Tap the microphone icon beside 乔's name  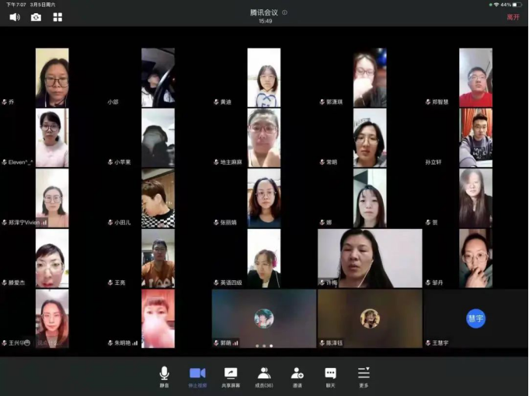tap(4, 102)
